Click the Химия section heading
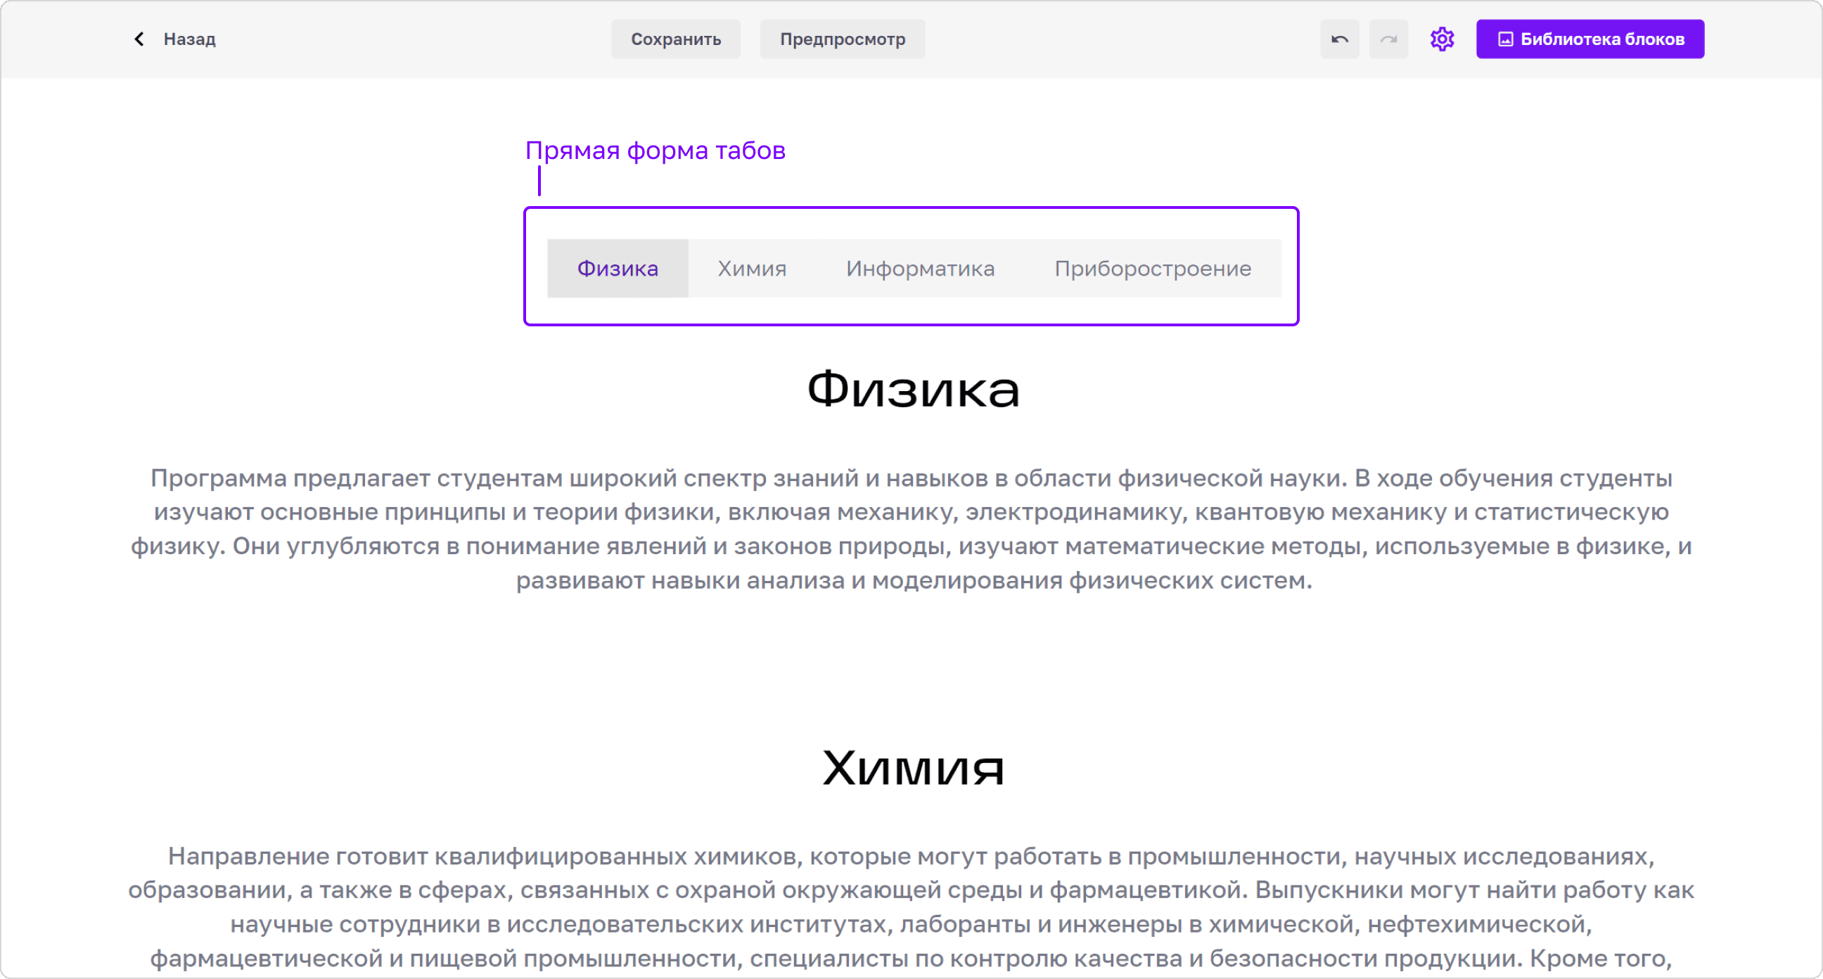1823x979 pixels. point(913,767)
